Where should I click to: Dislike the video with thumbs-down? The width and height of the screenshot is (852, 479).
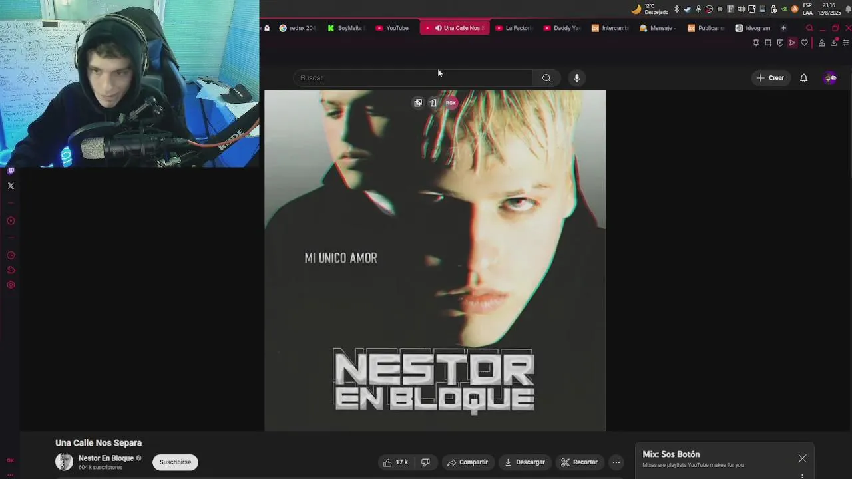[425, 462]
